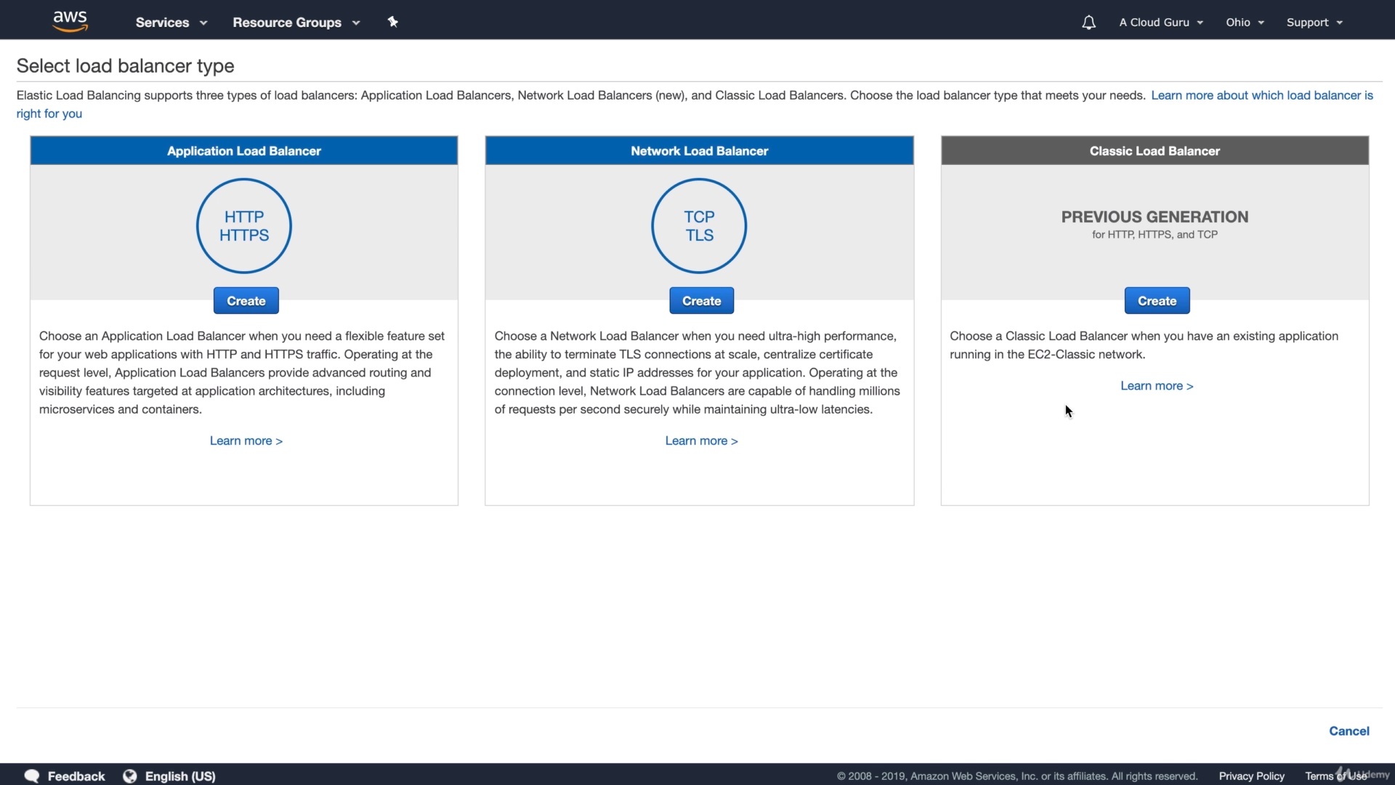Open Learn more under Network Load Balancer
Image resolution: width=1395 pixels, height=785 pixels.
click(x=701, y=440)
